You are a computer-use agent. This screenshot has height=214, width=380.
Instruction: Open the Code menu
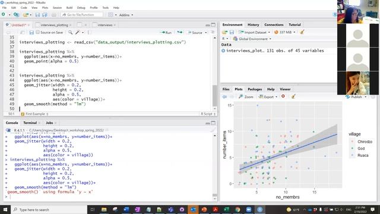(24, 8)
